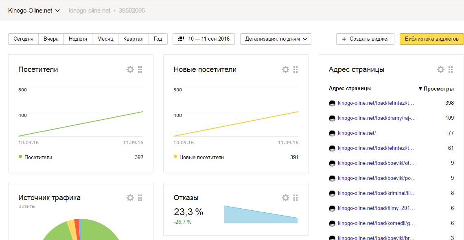This screenshot has width=464, height=240.
Task: Open the Kinogo-Oline.net site selector
Action: click(34, 11)
